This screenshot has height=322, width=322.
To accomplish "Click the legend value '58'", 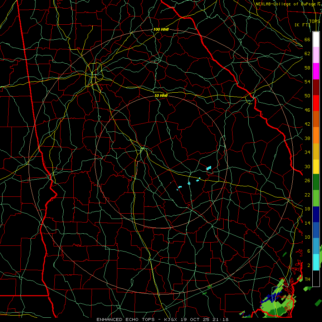I will [x=307, y=68].
